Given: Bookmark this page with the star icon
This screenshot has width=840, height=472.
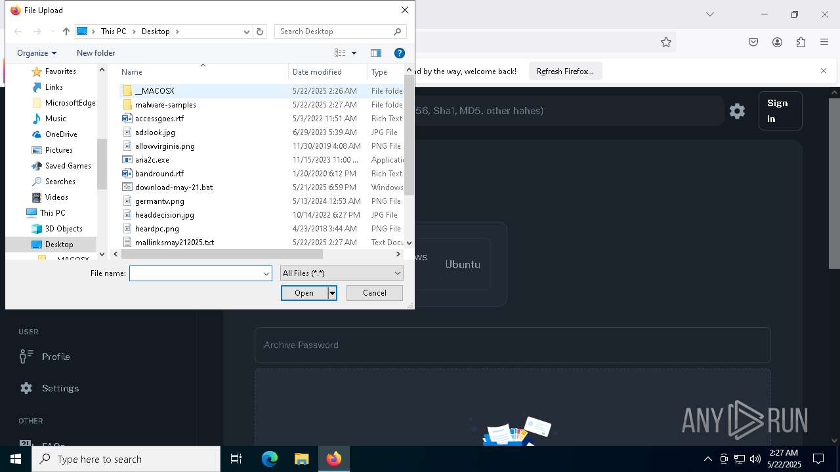Looking at the screenshot, I should pos(666,42).
